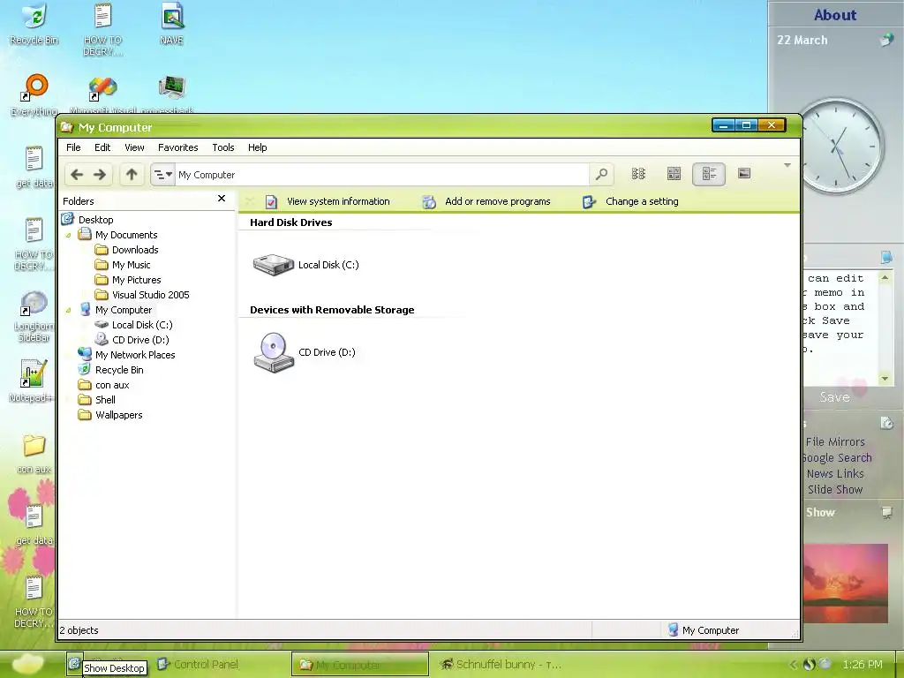This screenshot has height=678, width=904.
Task: Click the address bar showing My Computer
Action: click(x=382, y=174)
